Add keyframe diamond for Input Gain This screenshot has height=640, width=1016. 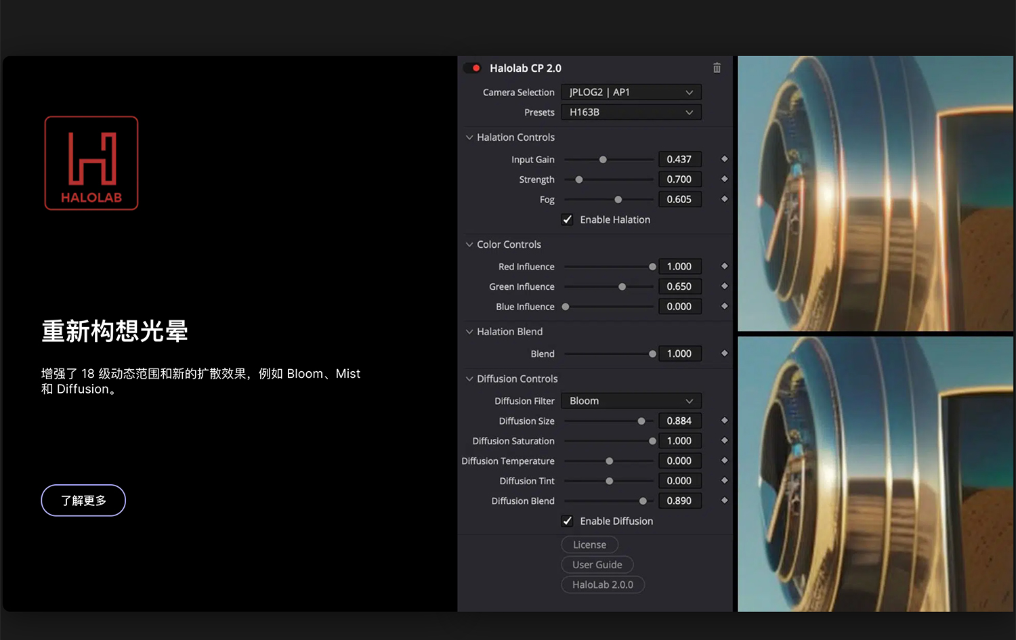tap(724, 159)
